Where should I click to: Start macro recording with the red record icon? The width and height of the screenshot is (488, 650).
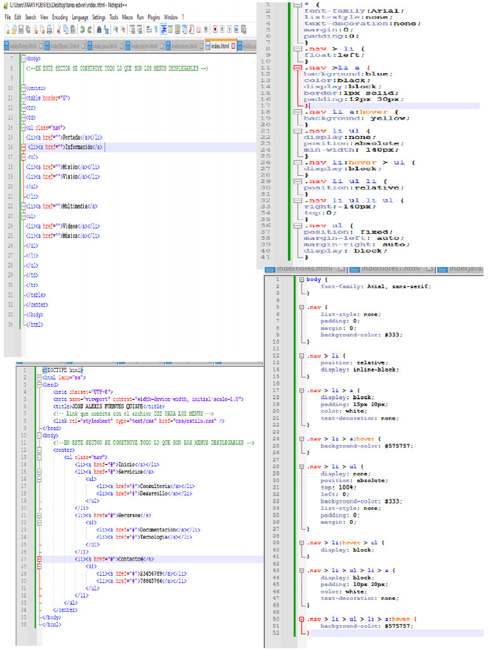click(x=216, y=29)
